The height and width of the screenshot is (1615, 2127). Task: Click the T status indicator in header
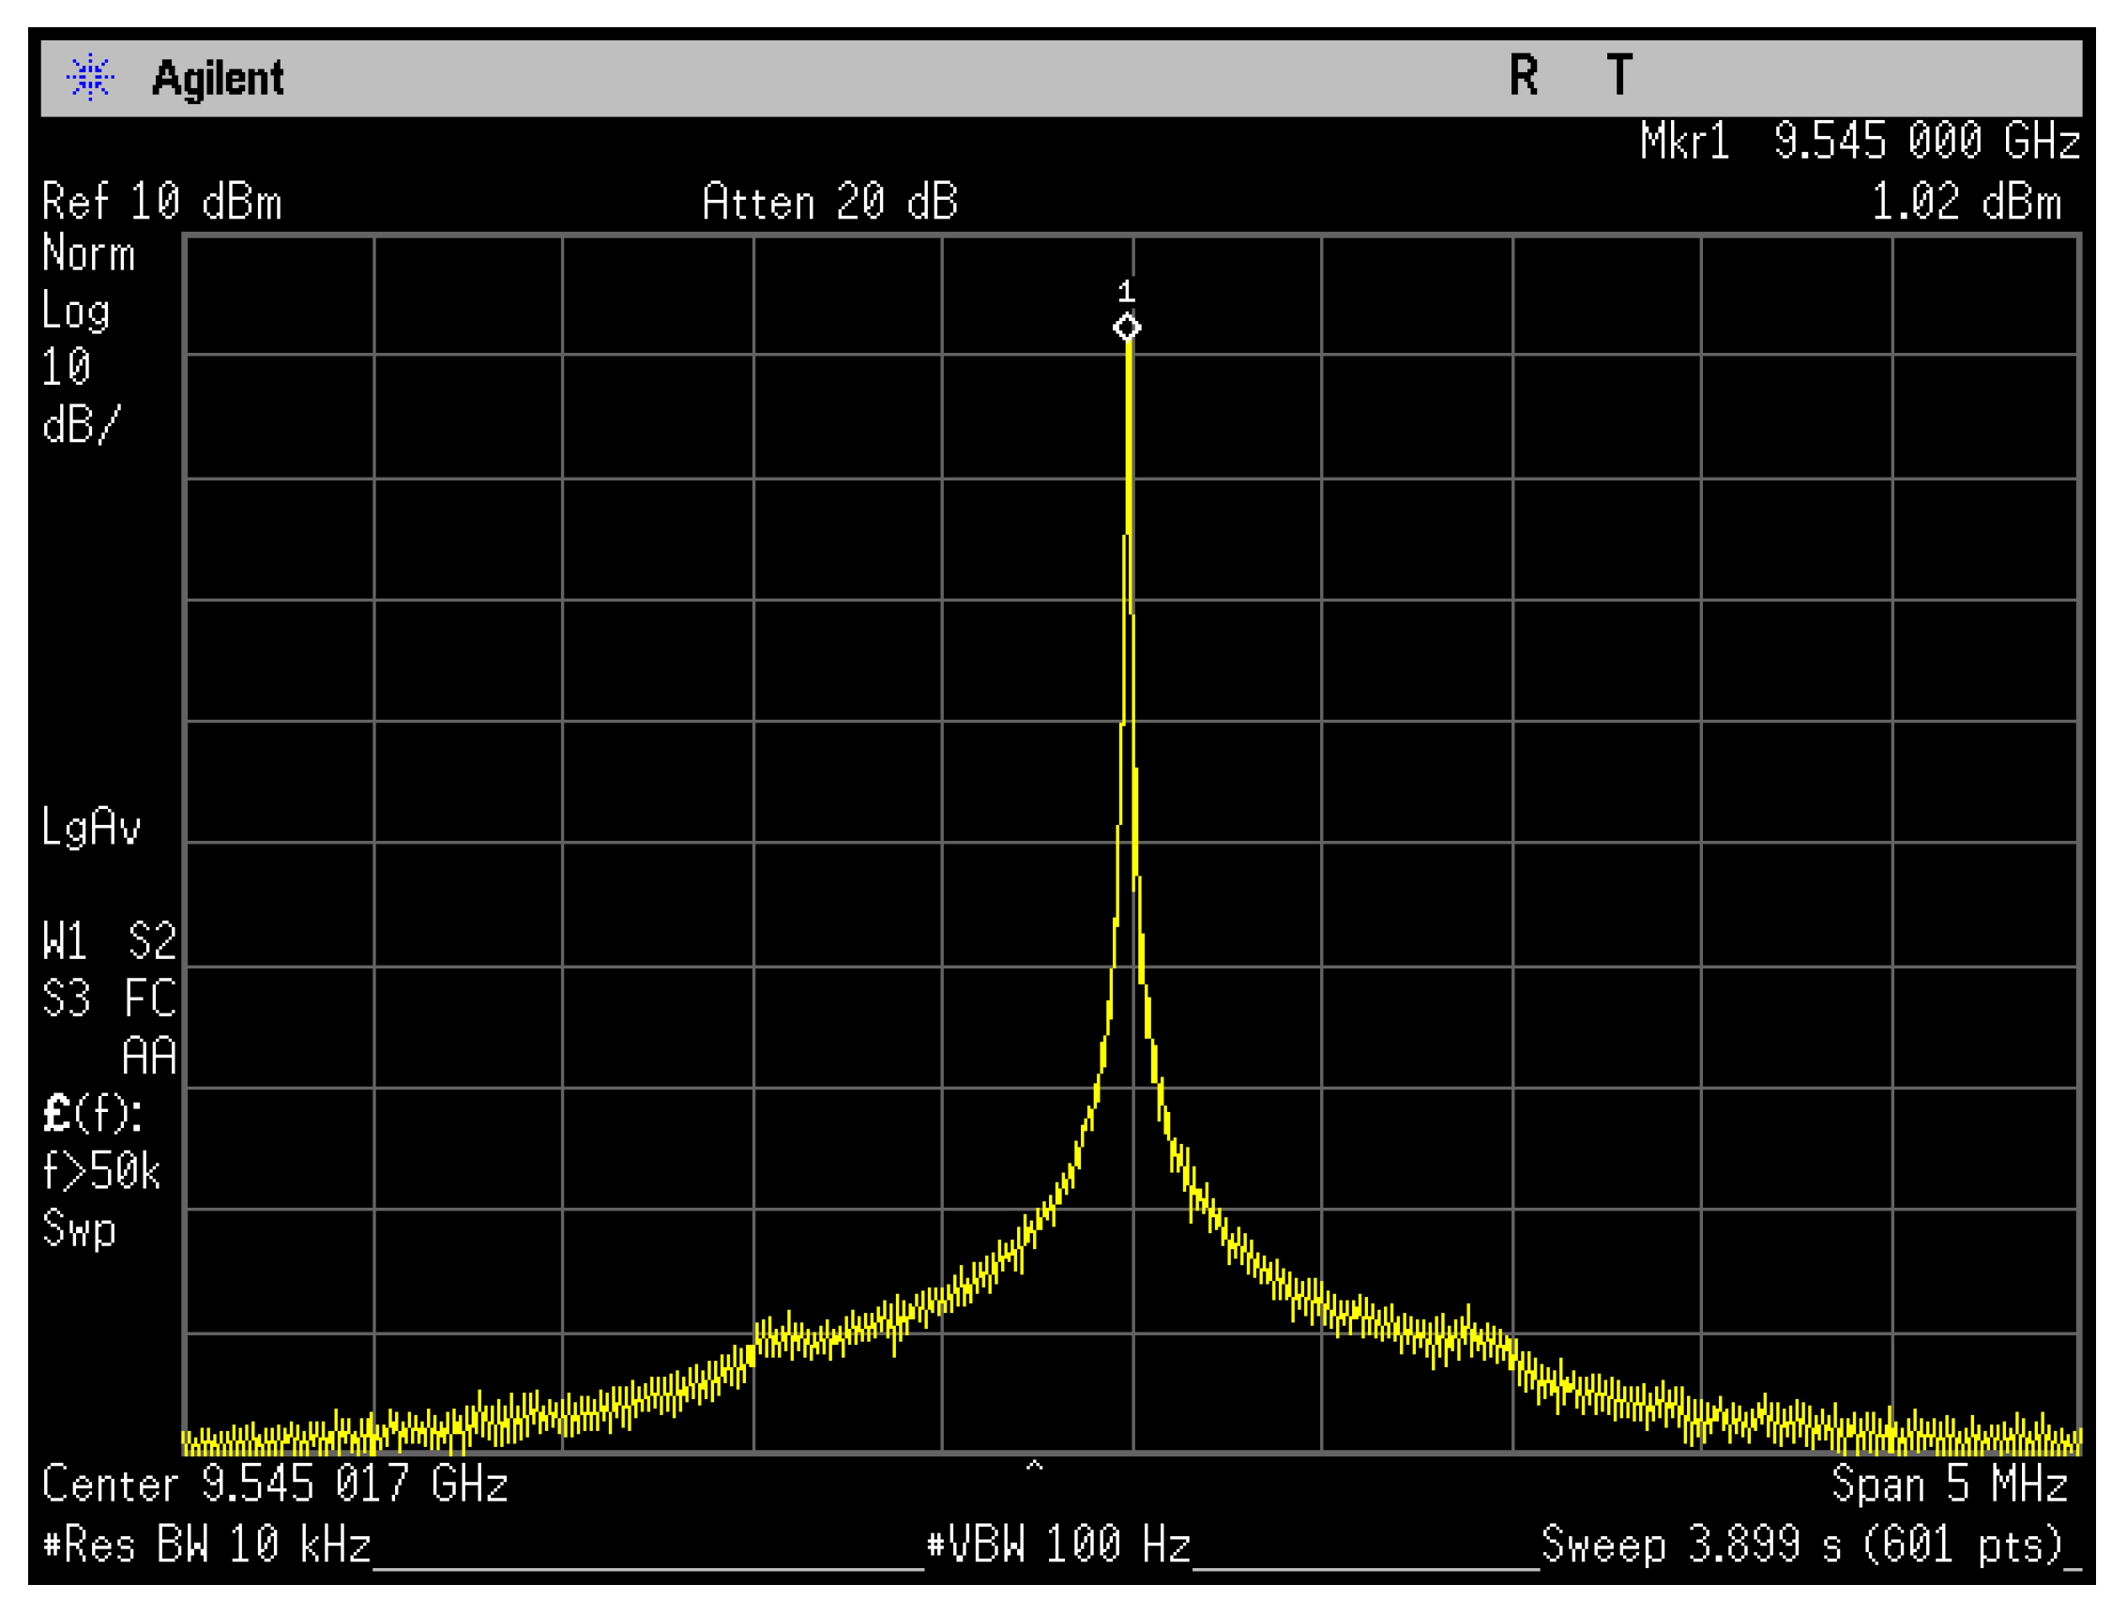1619,76
